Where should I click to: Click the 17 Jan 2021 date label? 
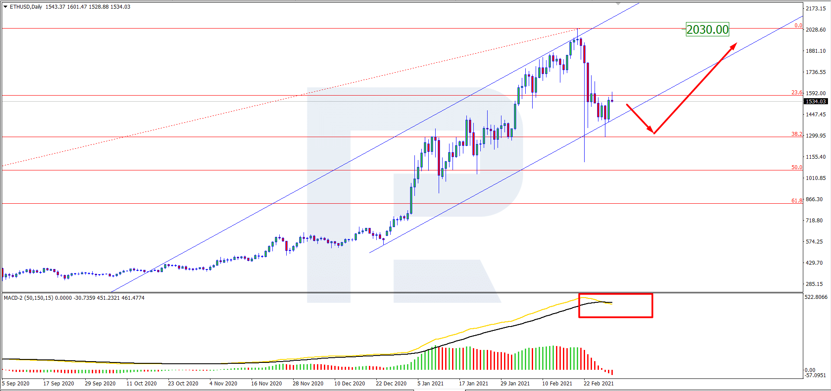pos(473,384)
